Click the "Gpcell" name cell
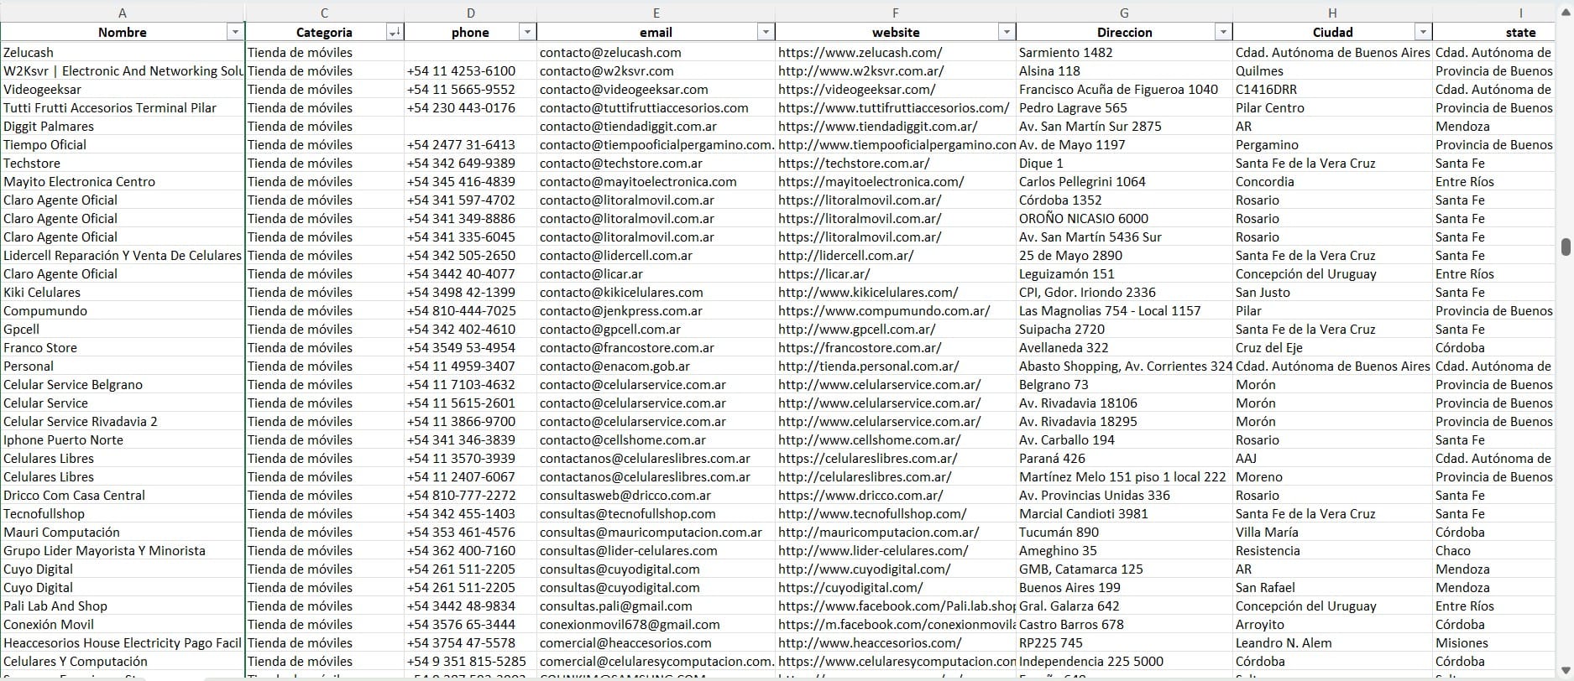 pyautogui.click(x=123, y=329)
